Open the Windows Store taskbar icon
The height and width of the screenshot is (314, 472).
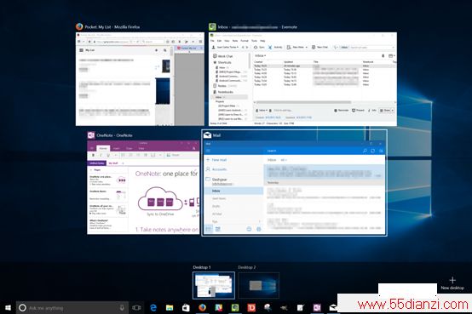click(x=186, y=307)
